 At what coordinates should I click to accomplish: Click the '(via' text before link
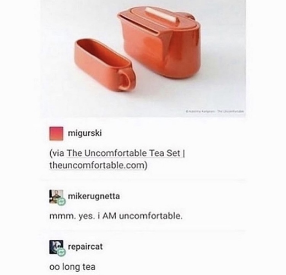pos(57,153)
